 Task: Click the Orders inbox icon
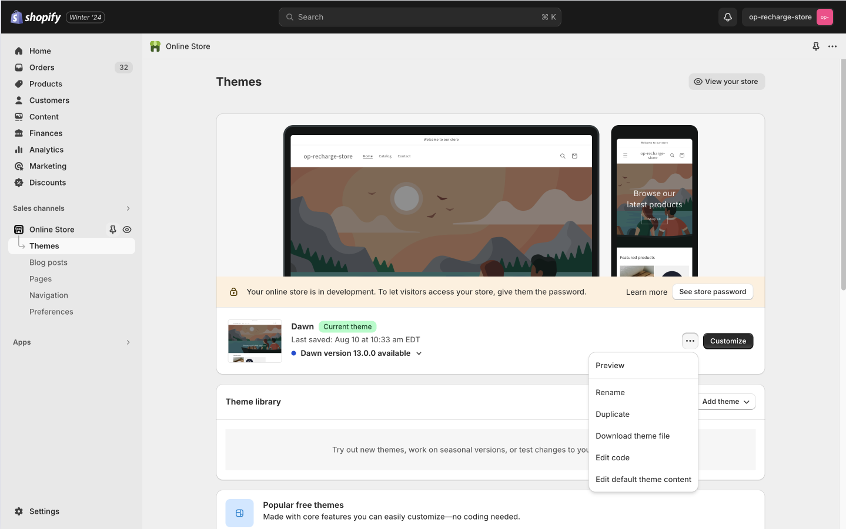(19, 68)
